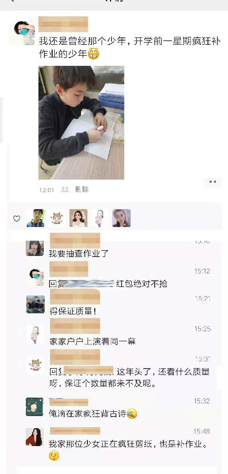Tap the comment 家家户户上演着同一幕
Image resolution: width=228 pixels, height=474 pixels.
click(x=92, y=342)
